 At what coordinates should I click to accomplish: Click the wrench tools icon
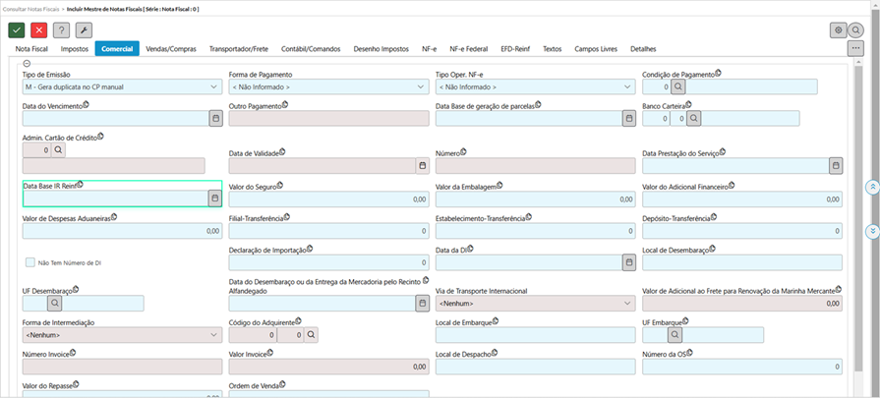point(84,30)
